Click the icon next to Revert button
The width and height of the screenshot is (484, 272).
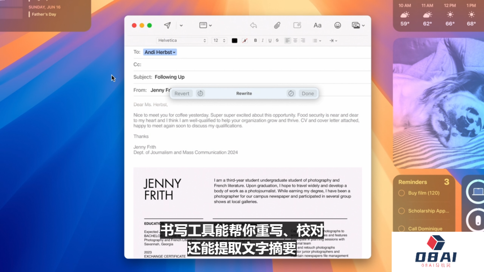200,93
